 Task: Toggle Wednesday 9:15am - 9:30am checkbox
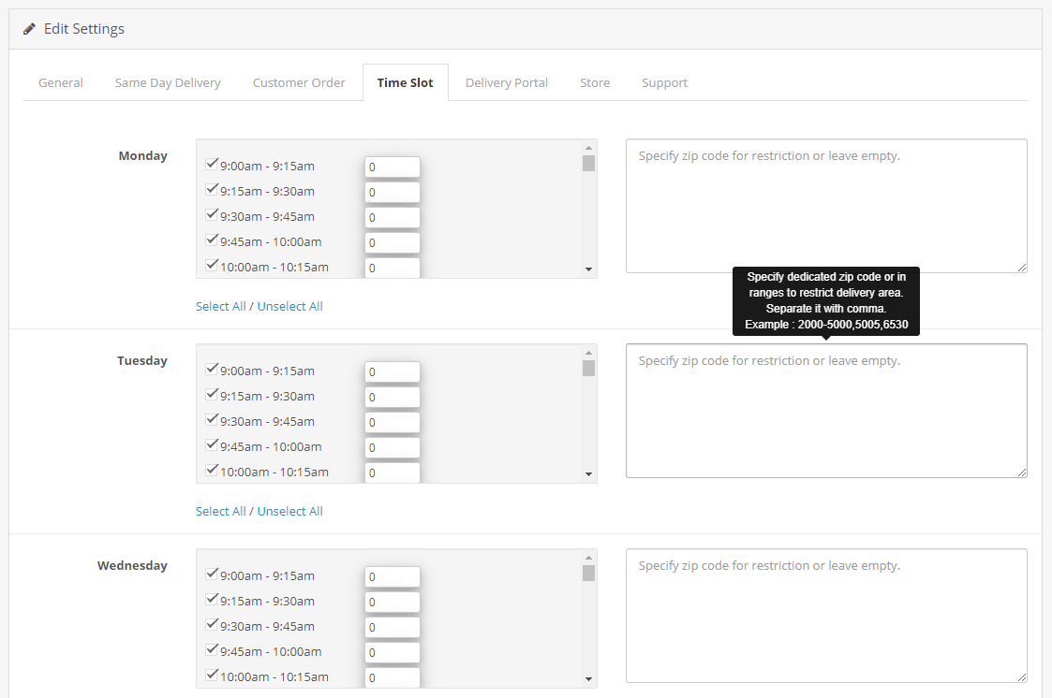(x=212, y=599)
